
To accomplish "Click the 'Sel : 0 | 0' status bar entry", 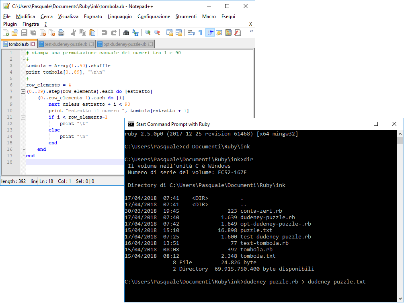I will (85, 181).
